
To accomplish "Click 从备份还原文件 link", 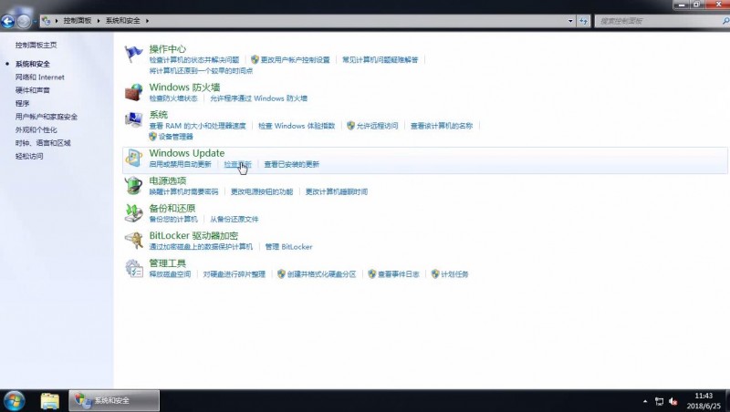I will 235,219.
